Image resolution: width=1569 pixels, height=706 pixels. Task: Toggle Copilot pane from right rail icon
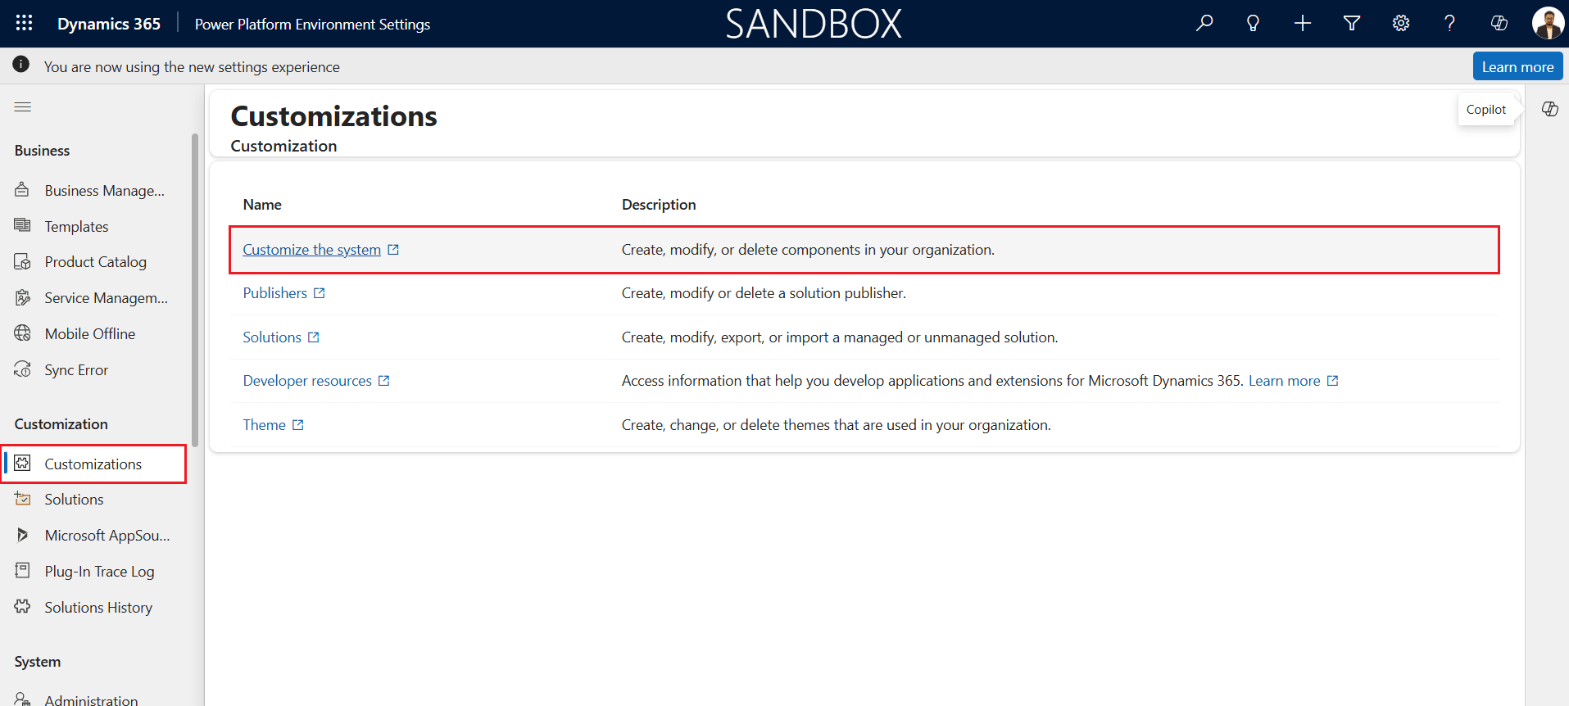[1549, 110]
